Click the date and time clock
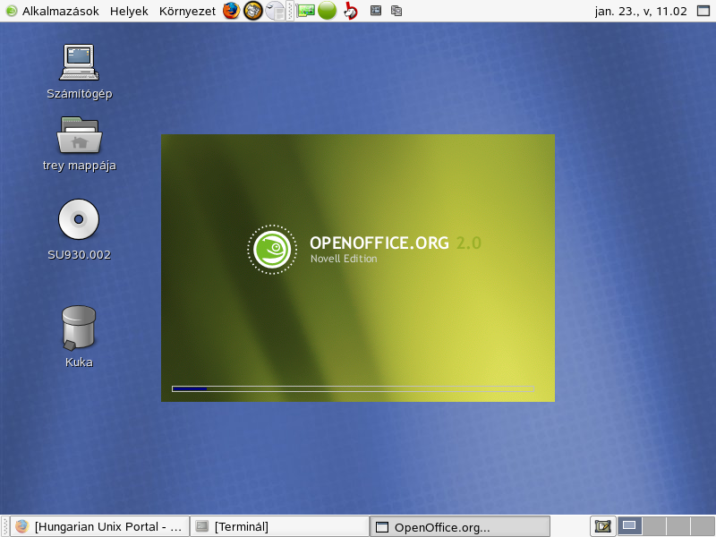The image size is (716, 537). tap(641, 11)
